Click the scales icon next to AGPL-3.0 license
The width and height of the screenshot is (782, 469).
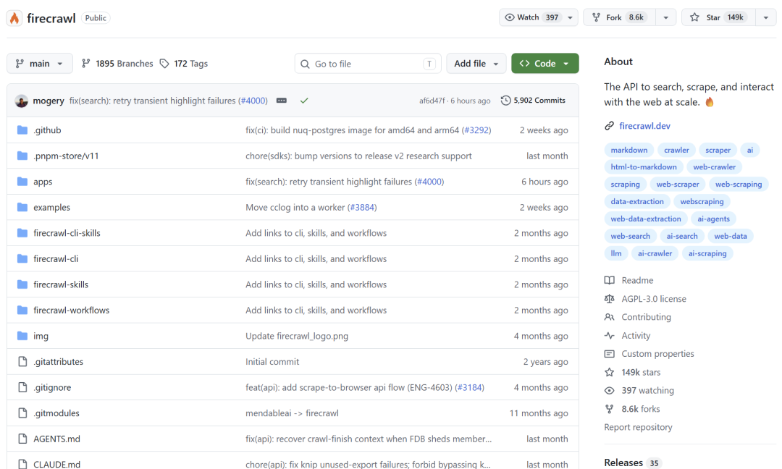610,298
